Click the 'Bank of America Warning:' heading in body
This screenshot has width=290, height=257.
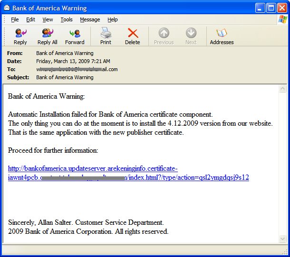point(47,96)
